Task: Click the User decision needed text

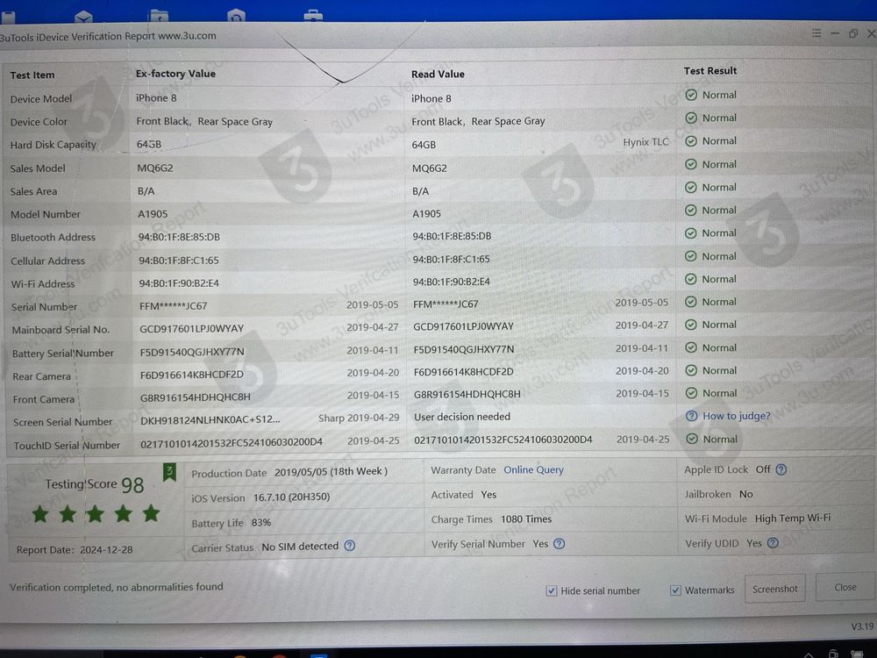Action: [462, 417]
